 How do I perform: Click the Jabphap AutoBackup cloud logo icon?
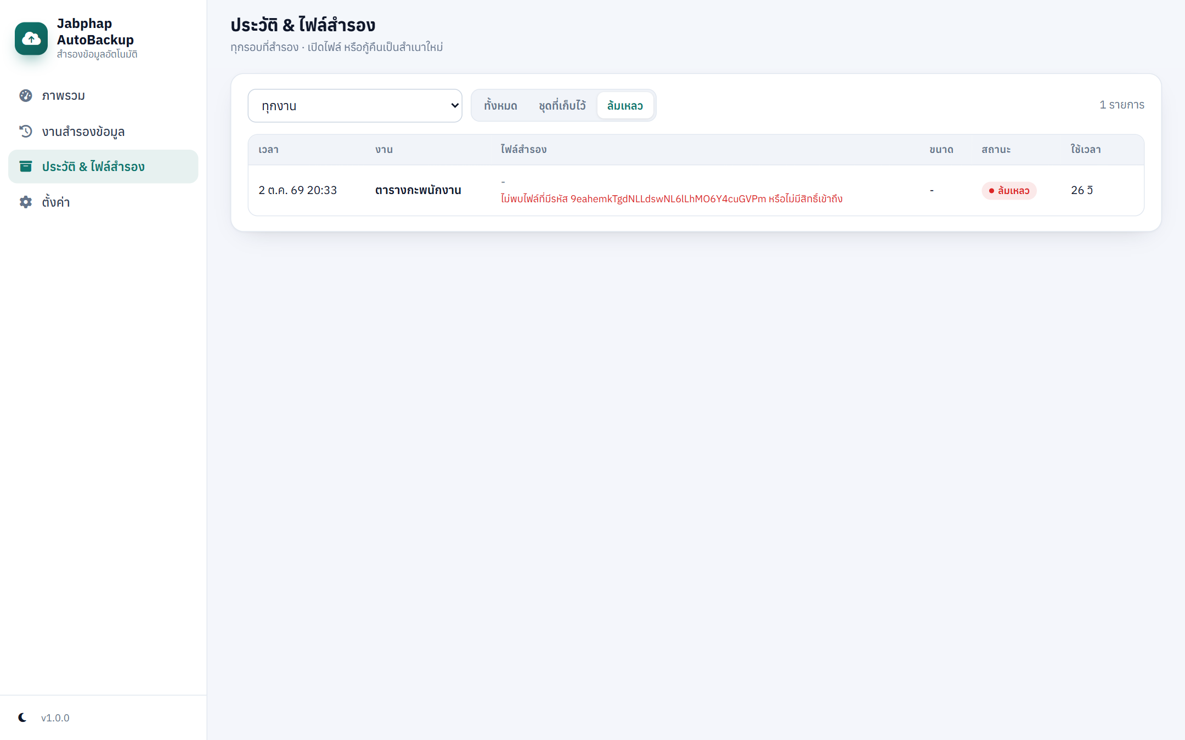(31, 38)
